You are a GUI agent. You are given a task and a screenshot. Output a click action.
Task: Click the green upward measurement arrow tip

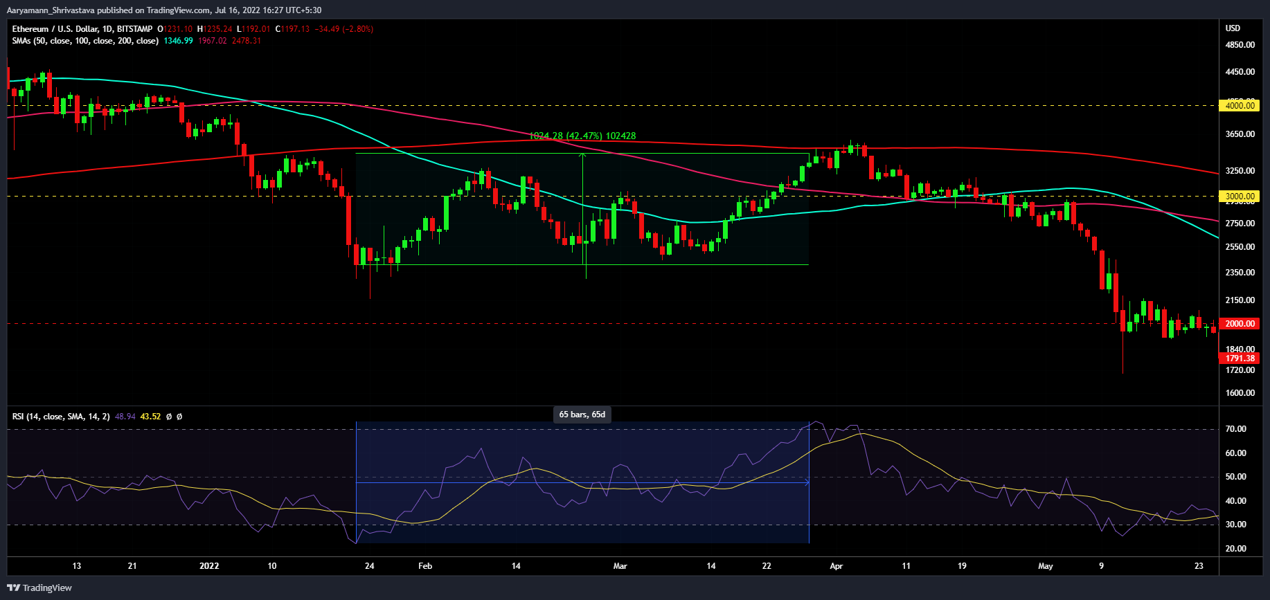pos(582,155)
